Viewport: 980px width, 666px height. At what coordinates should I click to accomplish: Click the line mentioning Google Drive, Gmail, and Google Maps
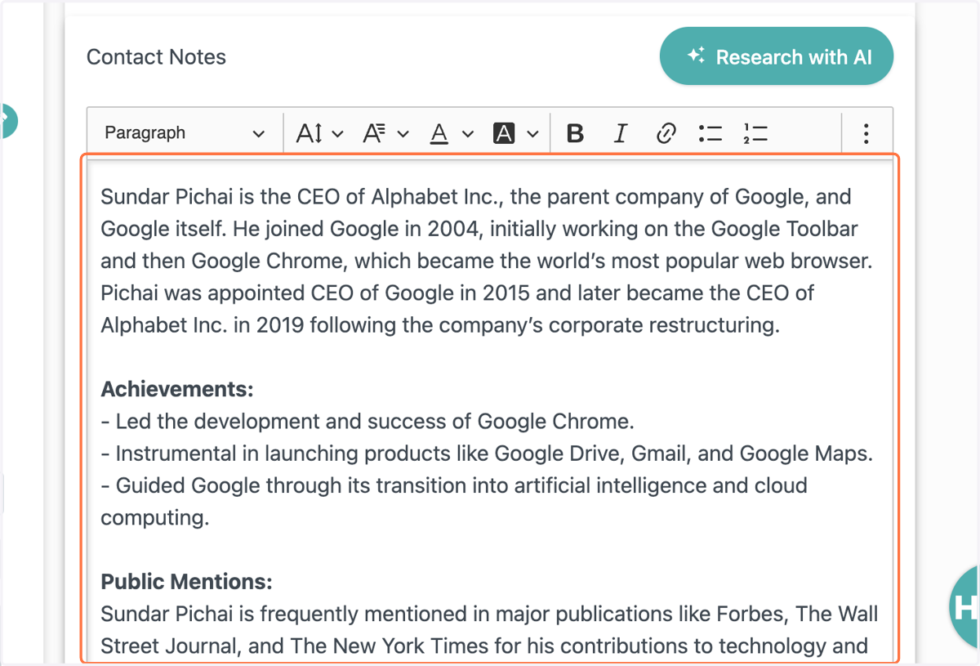(x=487, y=453)
